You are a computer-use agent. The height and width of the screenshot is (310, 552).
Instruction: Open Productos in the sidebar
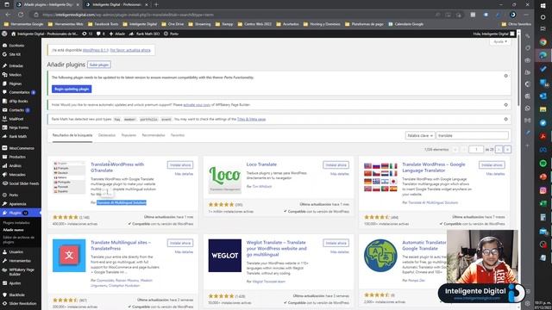17,157
